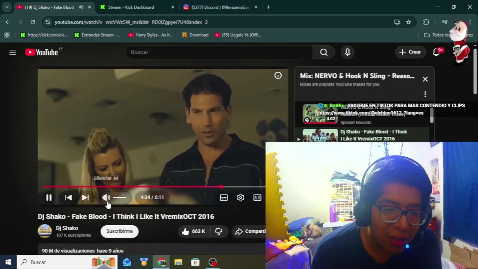Expand the description showing 90 M de visualizaciones
This screenshot has height=269, width=478.
click(x=83, y=251)
